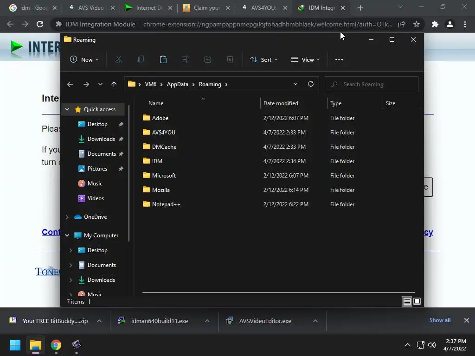Open a new Chrome tab
This screenshot has height=356, width=475.
click(360, 8)
